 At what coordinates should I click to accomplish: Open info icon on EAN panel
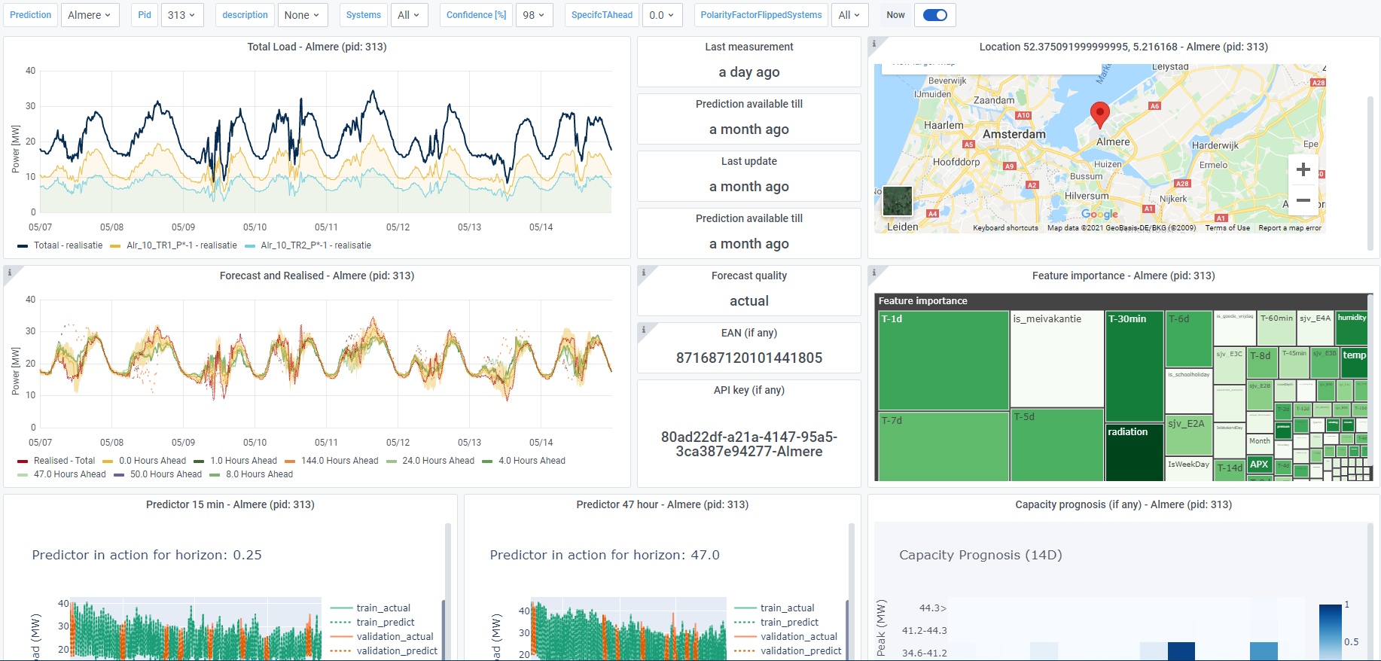(x=644, y=330)
